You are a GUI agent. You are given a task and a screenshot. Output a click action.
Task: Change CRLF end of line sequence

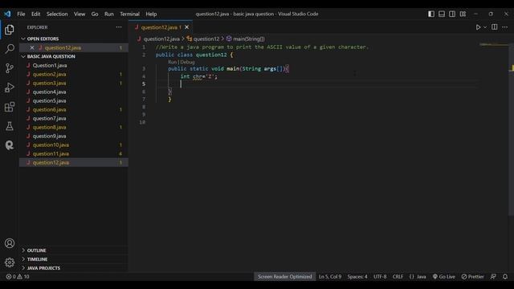(398, 276)
